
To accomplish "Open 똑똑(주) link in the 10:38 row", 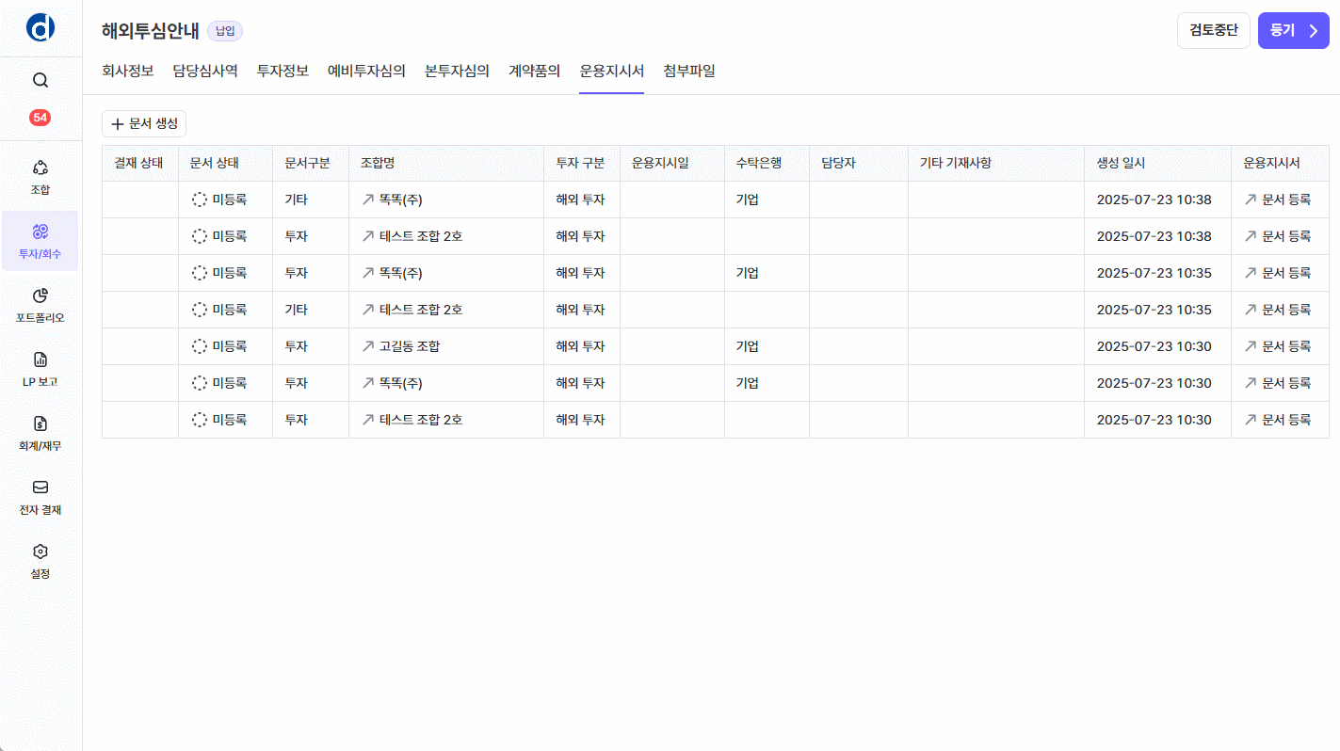I will (x=392, y=200).
